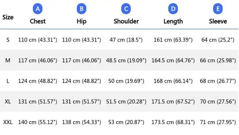Screen dimensions: 239x135
Task: Click the Sleeve column header
Action: [x=218, y=21]
